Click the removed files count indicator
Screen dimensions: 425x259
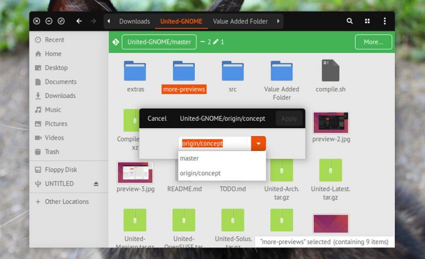(x=206, y=42)
